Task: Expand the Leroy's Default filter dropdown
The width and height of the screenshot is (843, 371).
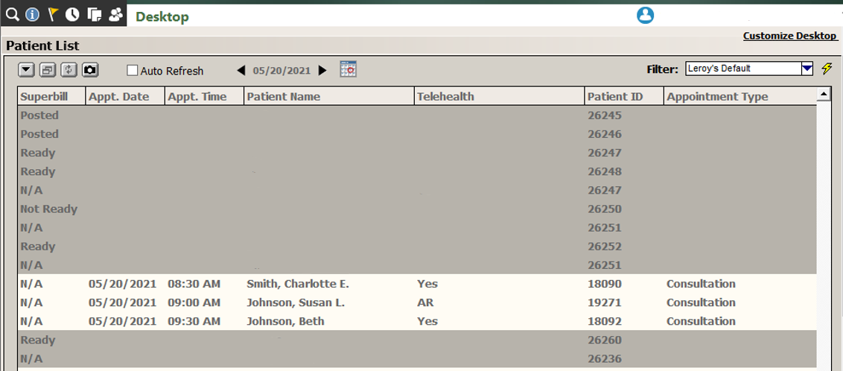Action: pyautogui.click(x=807, y=69)
